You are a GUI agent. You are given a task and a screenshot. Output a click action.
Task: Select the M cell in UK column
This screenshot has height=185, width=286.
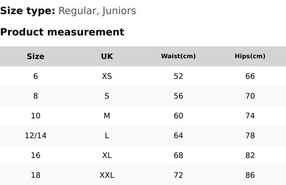[x=107, y=116]
